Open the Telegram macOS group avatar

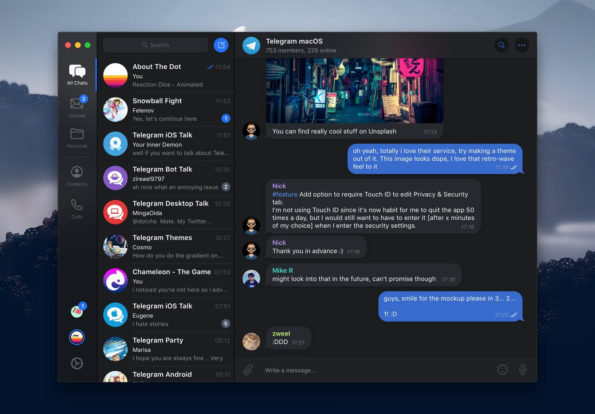[251, 46]
